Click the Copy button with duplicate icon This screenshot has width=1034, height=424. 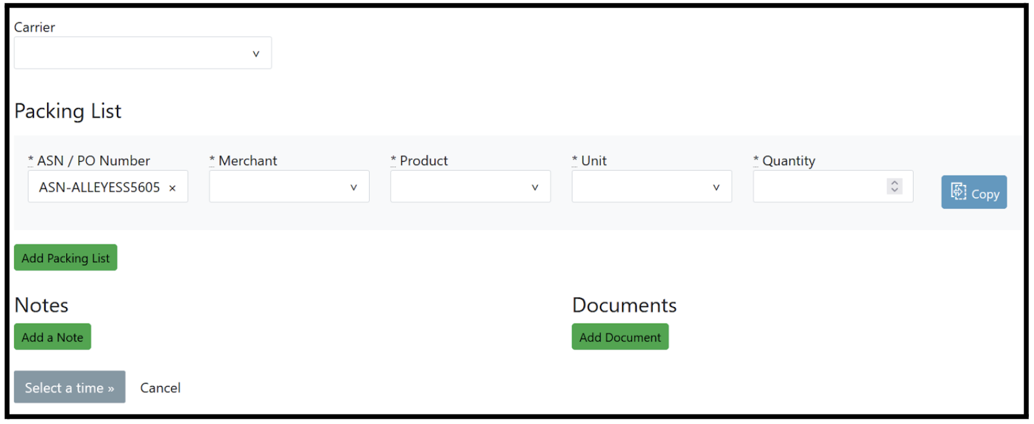click(974, 193)
